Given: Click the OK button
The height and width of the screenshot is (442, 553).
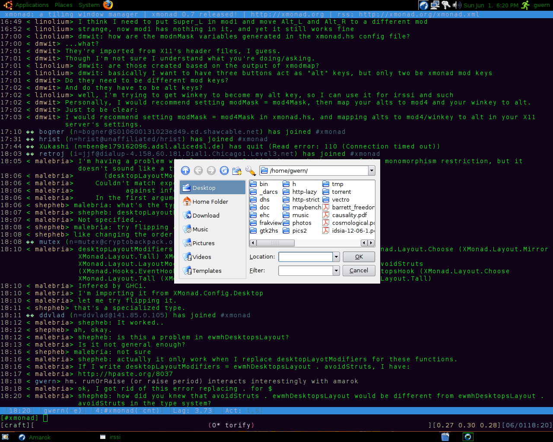Looking at the screenshot, I should click(x=359, y=257).
